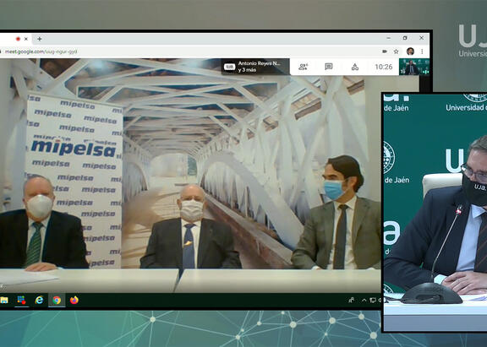Viewport: 487px width, 347px height.
Task: Open the Meet participants list icon
Action: 303,67
